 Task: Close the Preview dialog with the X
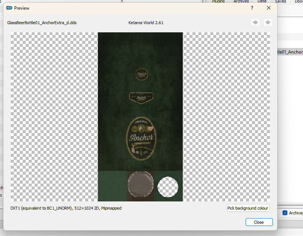[269, 8]
